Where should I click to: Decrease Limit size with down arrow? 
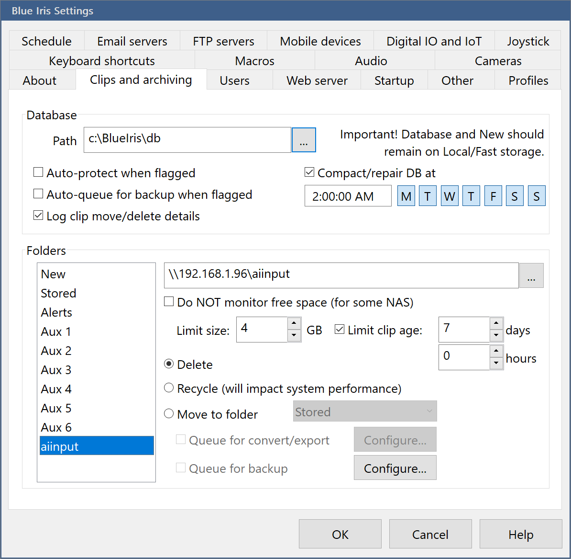click(x=294, y=335)
